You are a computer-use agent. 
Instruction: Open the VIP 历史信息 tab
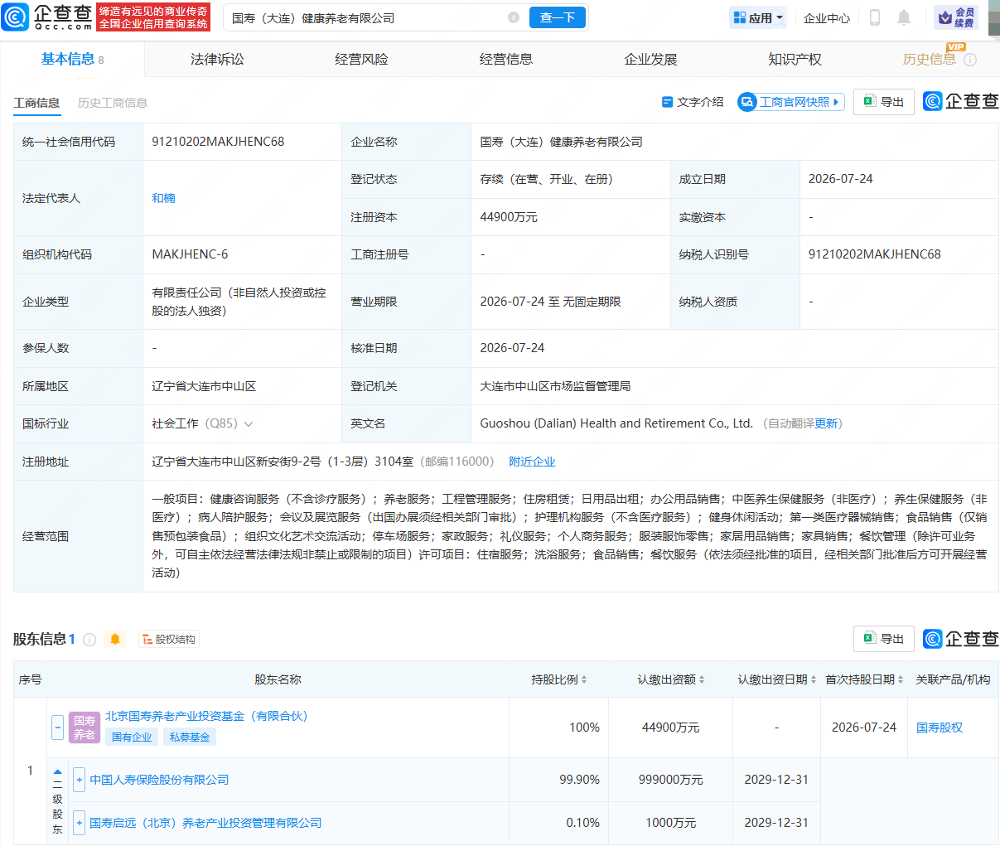point(930,59)
